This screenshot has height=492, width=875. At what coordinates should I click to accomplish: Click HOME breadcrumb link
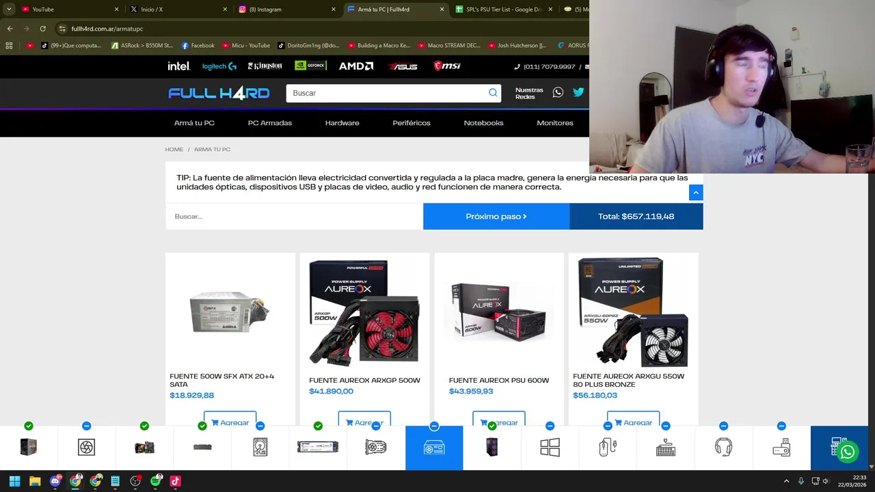click(174, 150)
